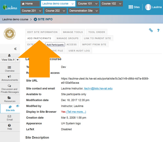This screenshot has width=163, height=142.
Task: Click Import from Site button
Action: [x=94, y=44]
